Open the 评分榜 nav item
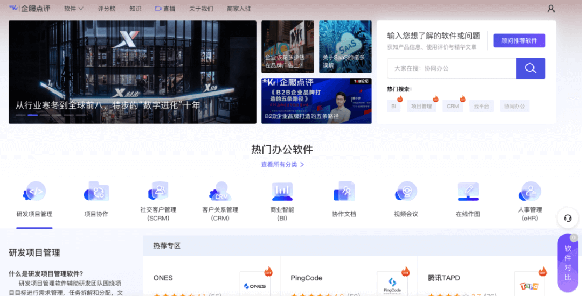This screenshot has height=296, width=582. (x=107, y=9)
